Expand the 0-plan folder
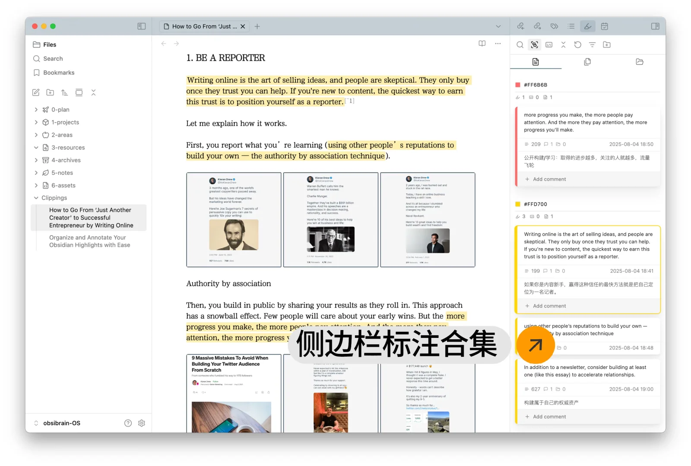Viewport: 691px width, 466px height. pyautogui.click(x=36, y=110)
